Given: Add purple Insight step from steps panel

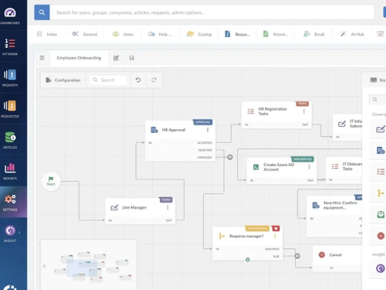Looking at the screenshot, I should click(x=381, y=268).
